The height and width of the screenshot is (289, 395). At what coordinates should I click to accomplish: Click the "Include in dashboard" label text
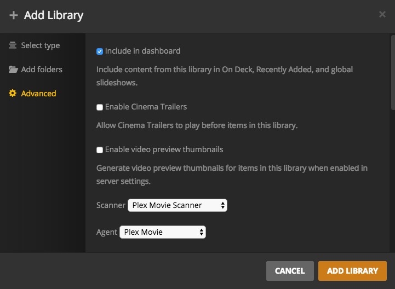point(142,51)
